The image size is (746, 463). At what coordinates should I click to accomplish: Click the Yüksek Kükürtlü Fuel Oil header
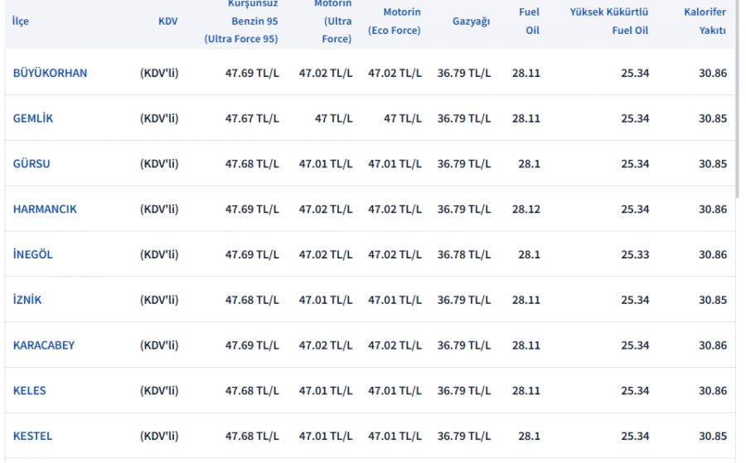click(x=609, y=22)
